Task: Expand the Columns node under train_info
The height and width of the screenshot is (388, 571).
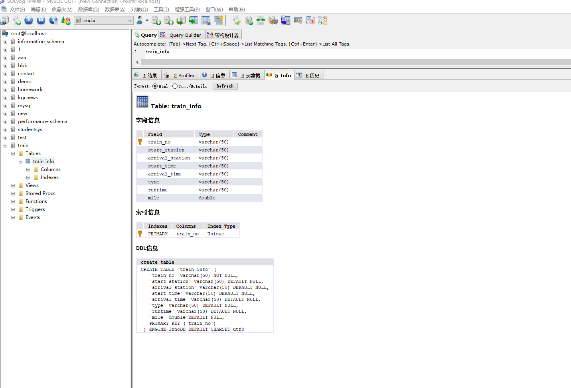Action: tap(28, 169)
